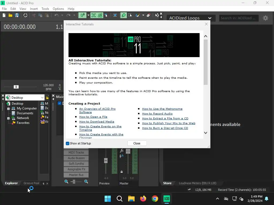The height and width of the screenshot is (205, 274).
Task: Click the tutorials scrollbar down arrow
Action: [x=206, y=133]
